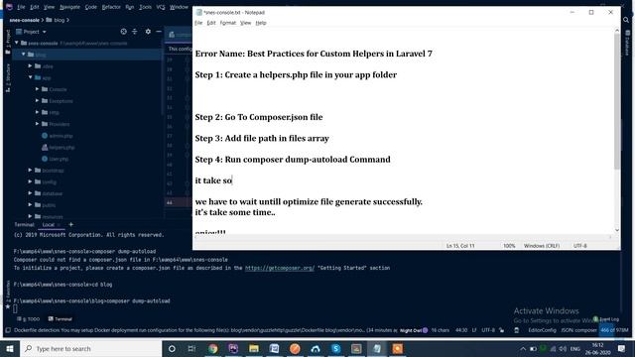Open the getcomposer.org link in the terminal
The width and height of the screenshot is (635, 357).
pyautogui.click(x=280, y=268)
